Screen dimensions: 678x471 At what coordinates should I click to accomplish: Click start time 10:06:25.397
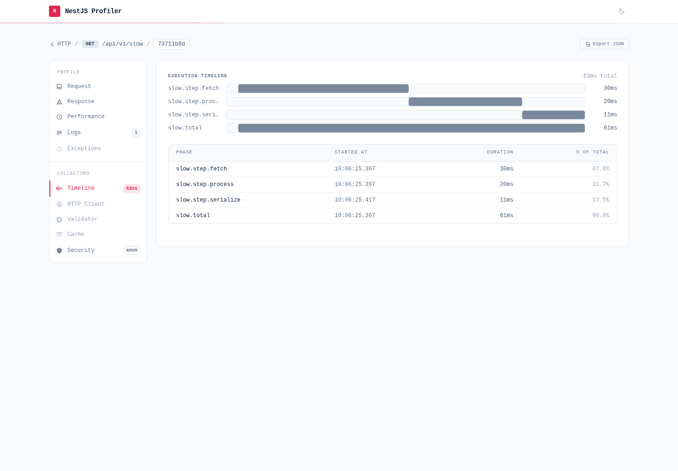coord(355,185)
